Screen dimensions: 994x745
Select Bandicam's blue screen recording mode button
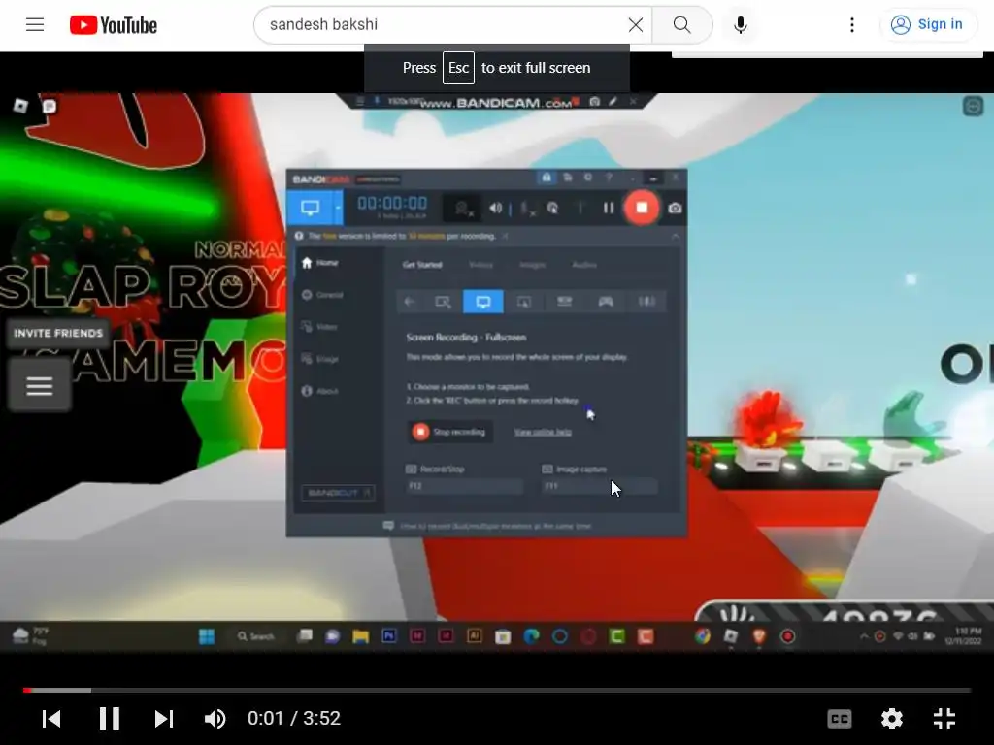pos(310,208)
